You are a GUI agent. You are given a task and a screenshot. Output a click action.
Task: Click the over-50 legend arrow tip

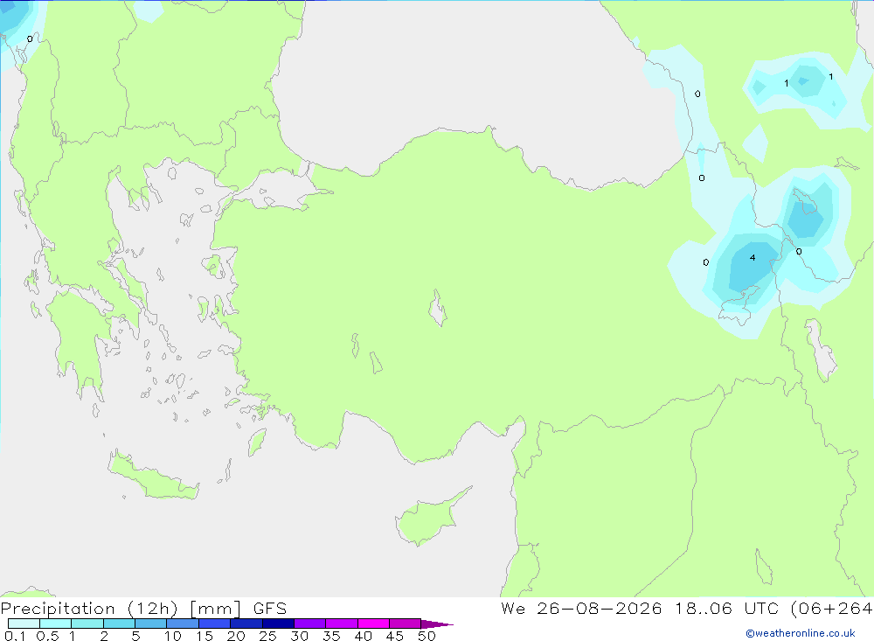437,624
